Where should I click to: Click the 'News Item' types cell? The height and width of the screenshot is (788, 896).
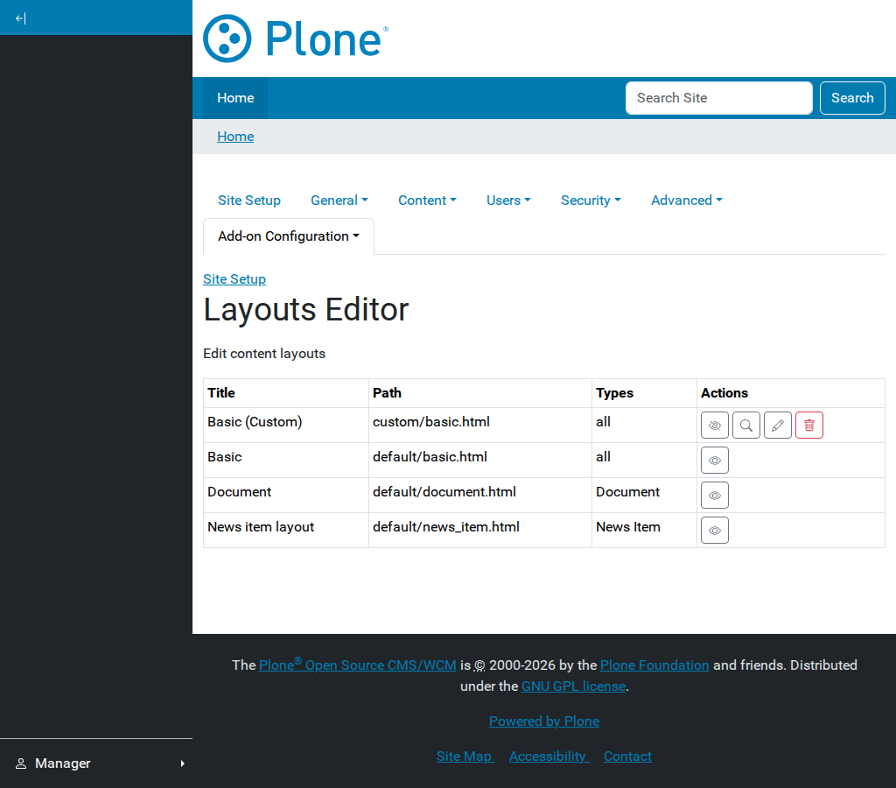[x=644, y=530]
